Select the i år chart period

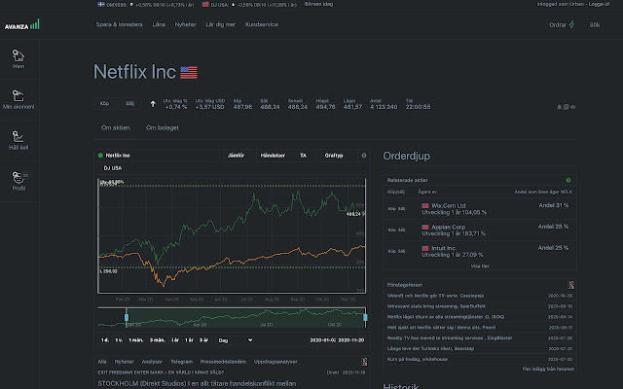point(175,340)
